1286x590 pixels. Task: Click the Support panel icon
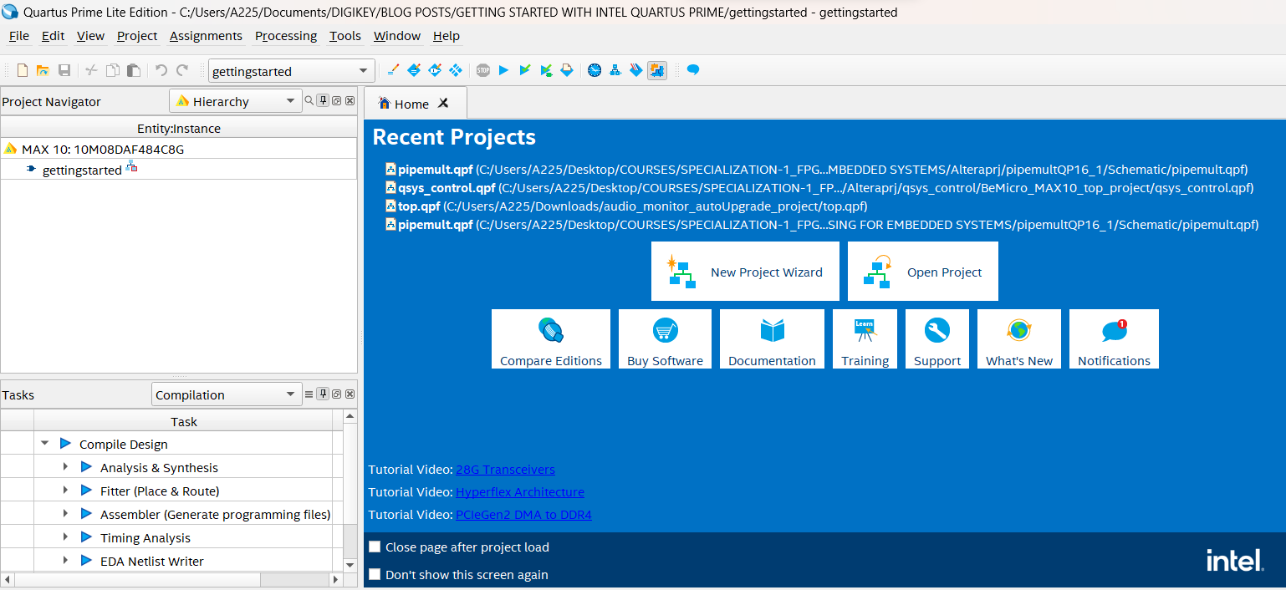pyautogui.click(x=936, y=338)
